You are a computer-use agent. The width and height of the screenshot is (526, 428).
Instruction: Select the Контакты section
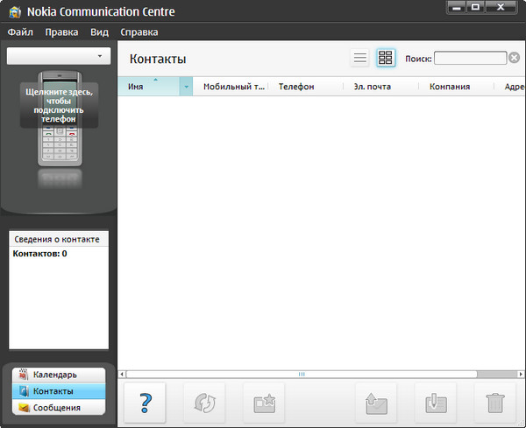[x=59, y=391]
